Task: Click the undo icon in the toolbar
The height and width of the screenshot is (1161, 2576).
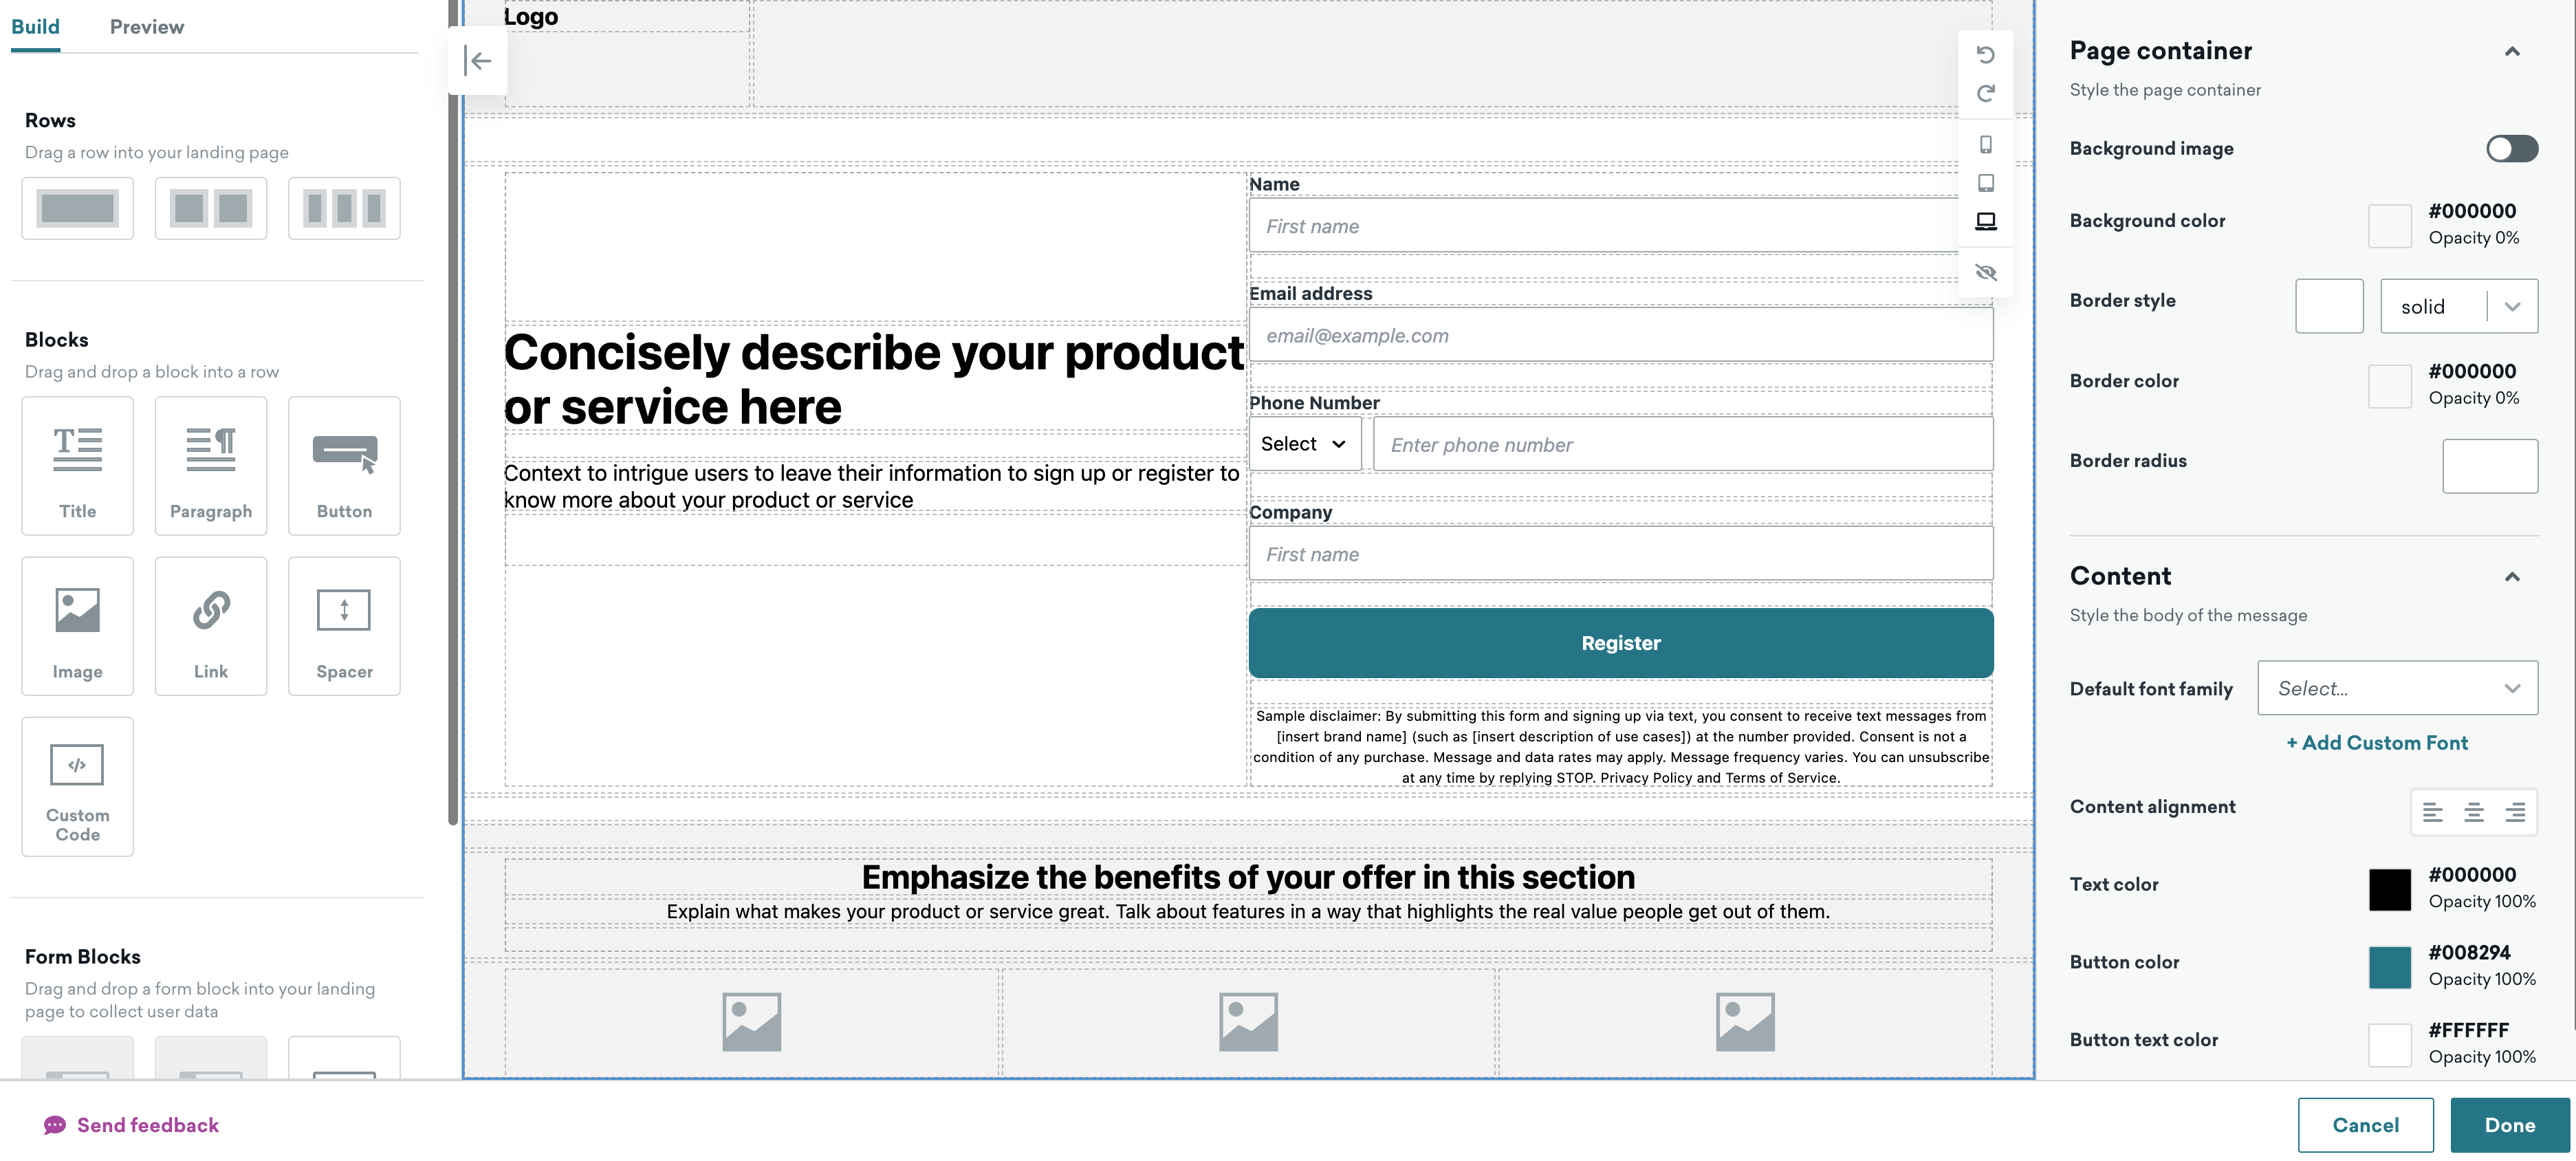Action: [x=1986, y=51]
